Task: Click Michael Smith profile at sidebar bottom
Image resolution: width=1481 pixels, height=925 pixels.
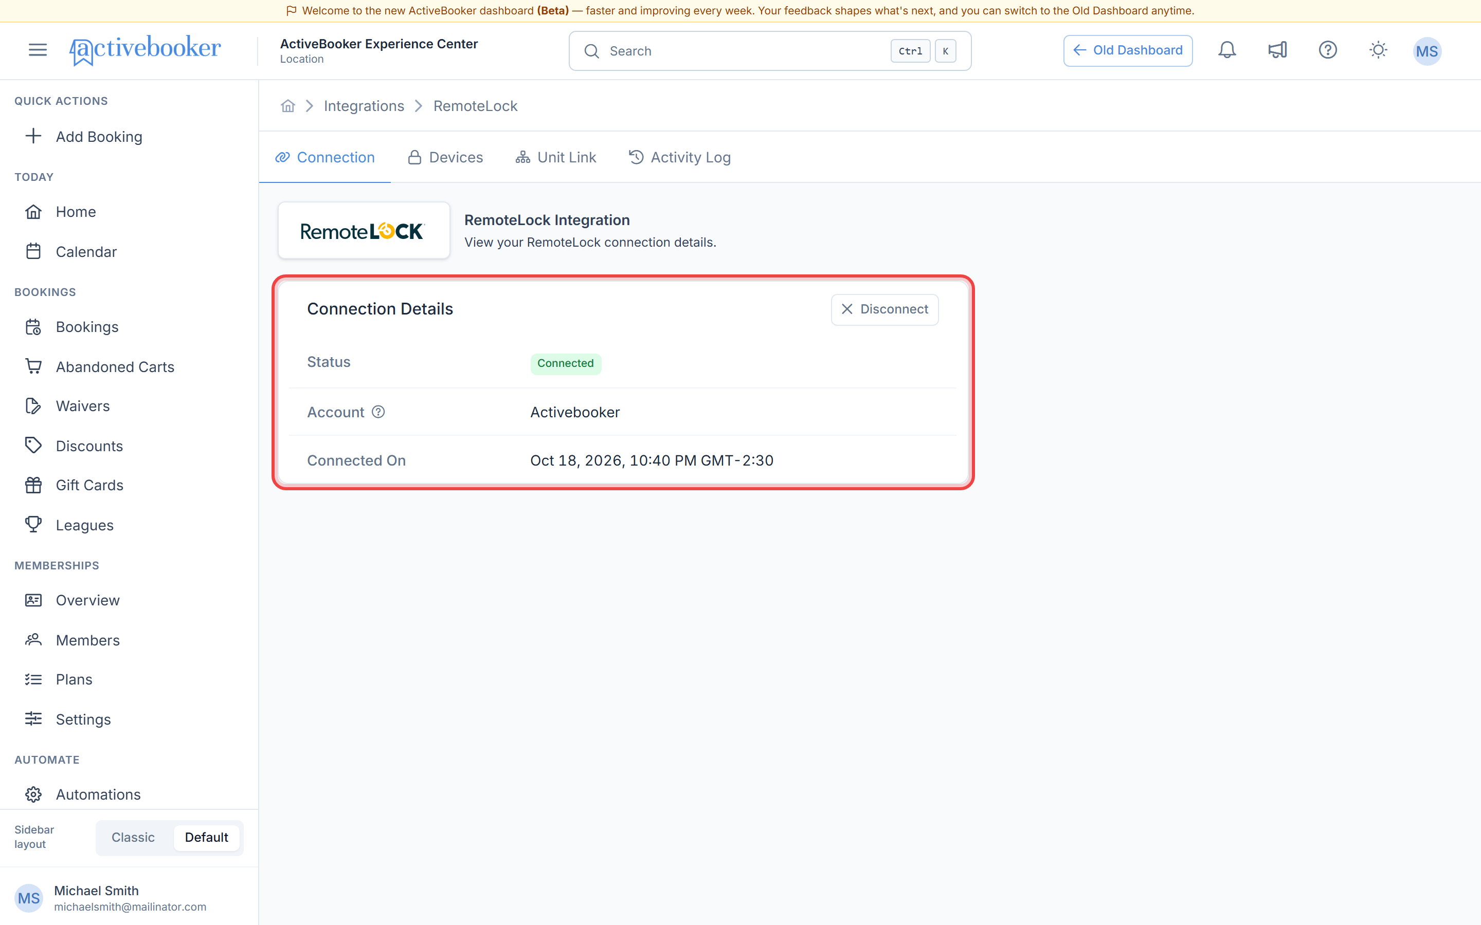Action: coord(129,897)
